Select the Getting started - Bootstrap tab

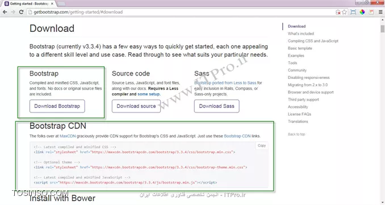pyautogui.click(x=29, y=3)
